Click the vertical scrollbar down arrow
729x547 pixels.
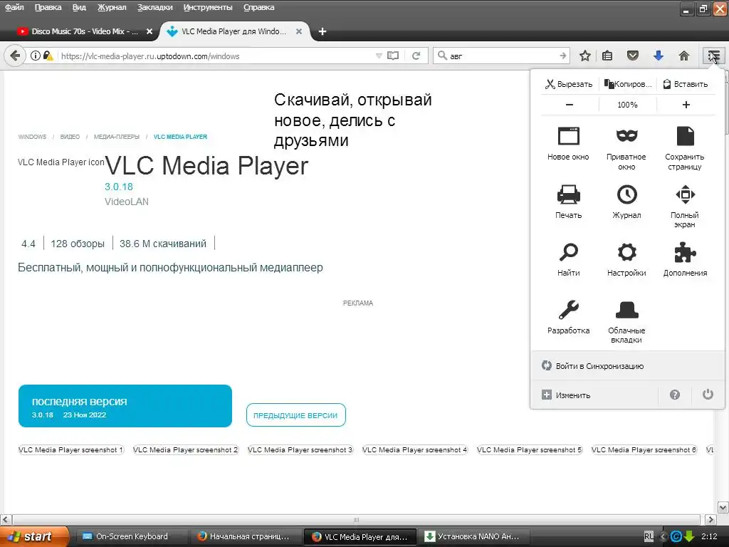(x=723, y=507)
